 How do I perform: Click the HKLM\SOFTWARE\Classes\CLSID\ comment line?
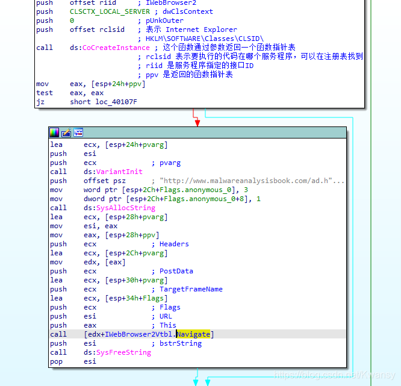pyautogui.click(x=204, y=39)
